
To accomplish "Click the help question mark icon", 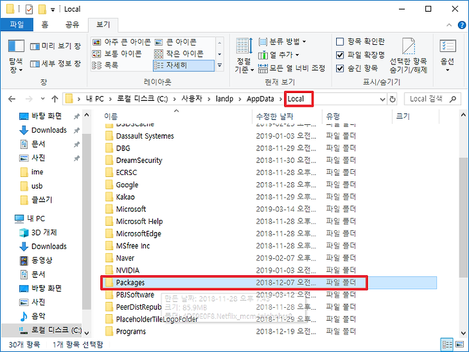I will (462, 25).
